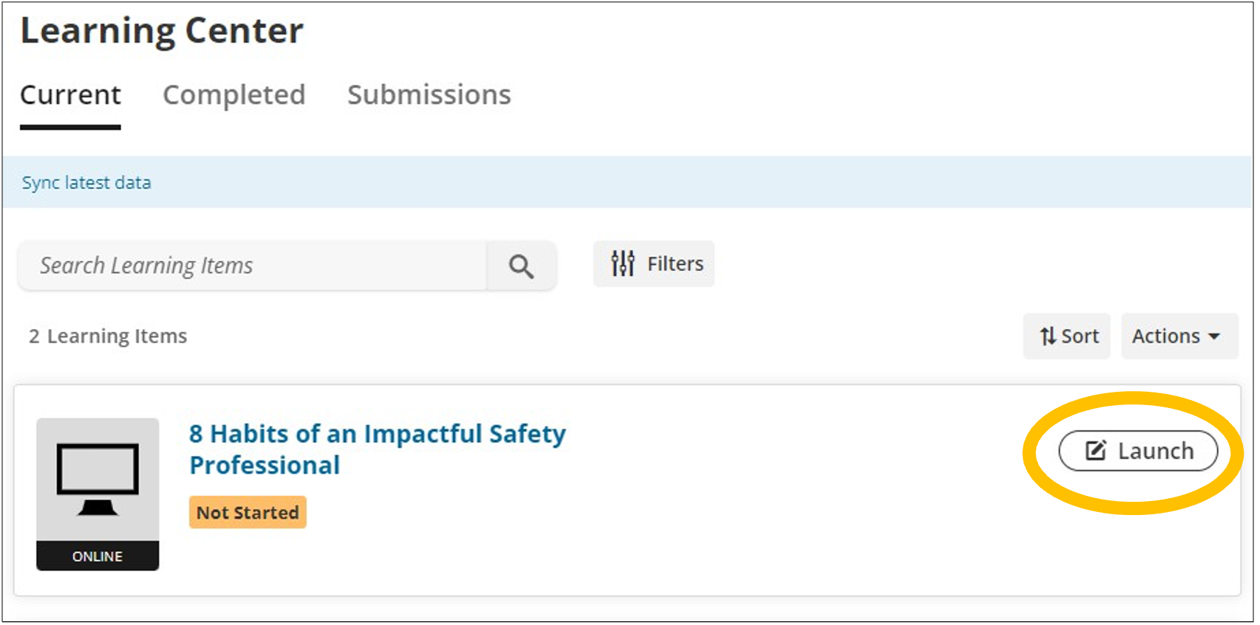Screen dimensions: 1260x625
Task: Click the 2 Learning Items count text
Action: [x=108, y=336]
